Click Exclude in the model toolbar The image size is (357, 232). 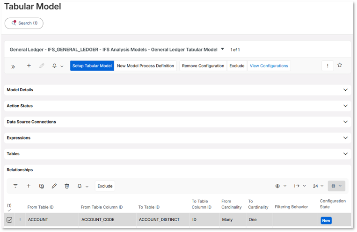pyautogui.click(x=237, y=66)
